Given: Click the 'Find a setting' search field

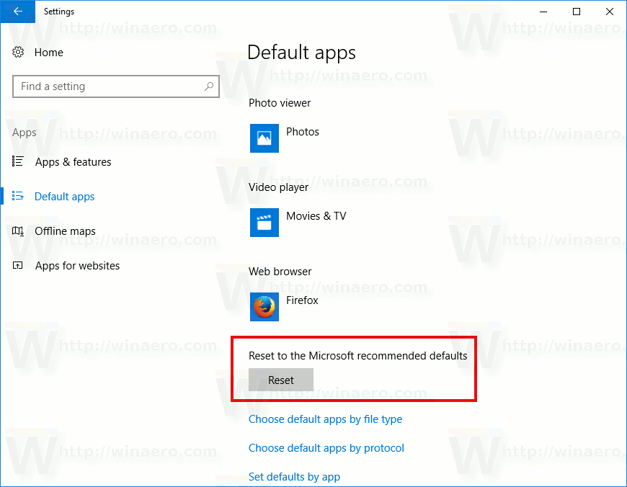Looking at the screenshot, I should [108, 86].
